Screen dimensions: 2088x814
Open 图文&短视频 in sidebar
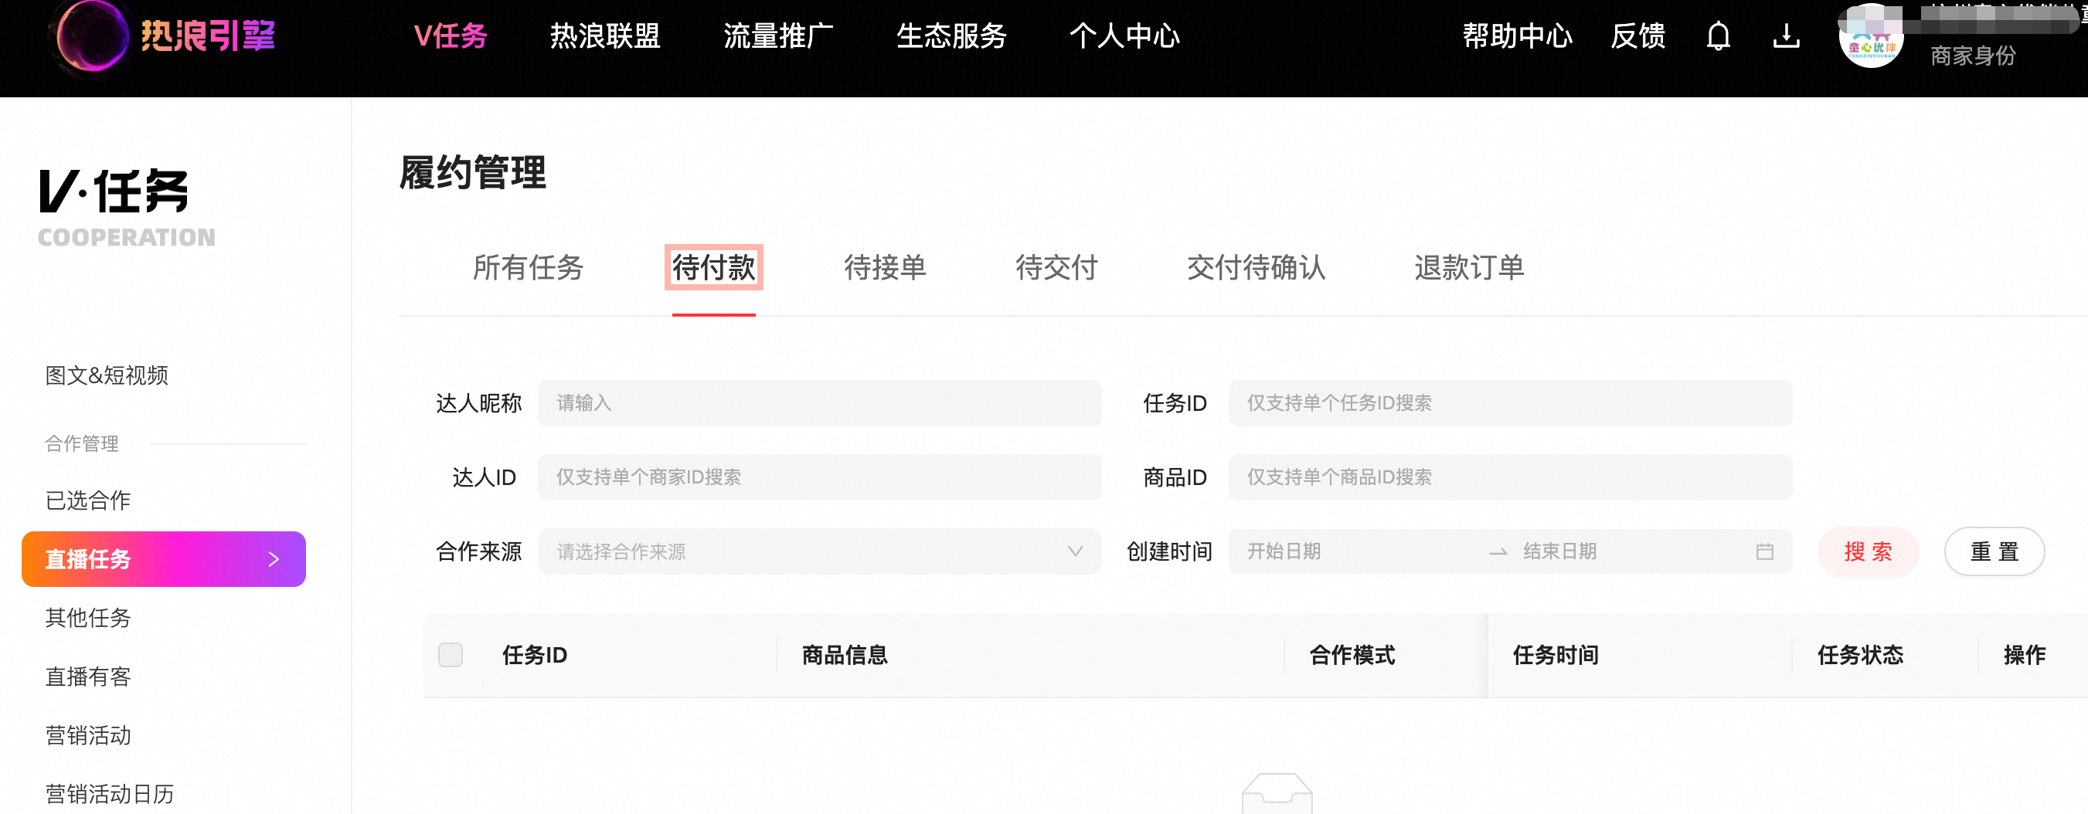(107, 375)
